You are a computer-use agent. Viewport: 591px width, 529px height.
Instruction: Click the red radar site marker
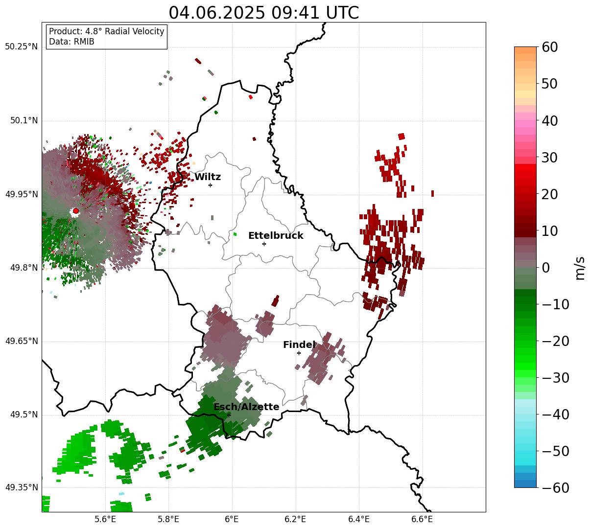pyautogui.click(x=76, y=211)
